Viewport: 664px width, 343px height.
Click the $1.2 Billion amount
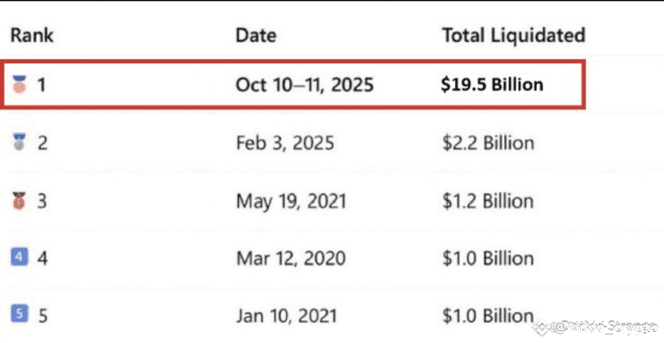coord(488,201)
